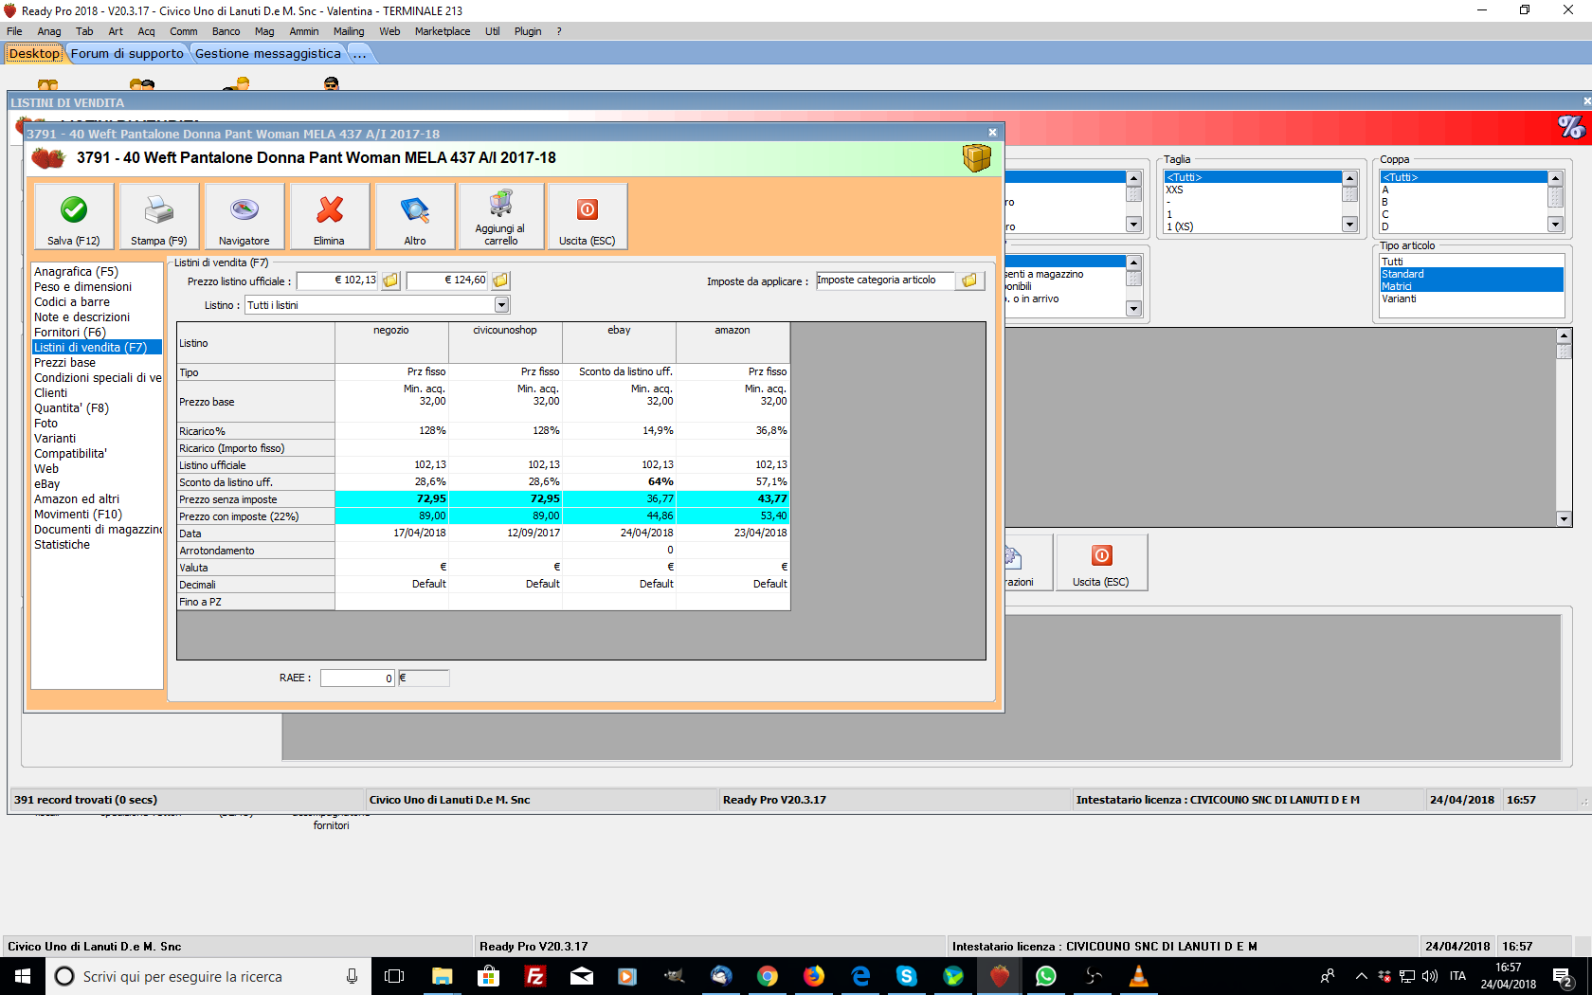1592x995 pixels.
Task: Click amazon Prezzo con imposte 53,40 cell
Action: coord(733,516)
